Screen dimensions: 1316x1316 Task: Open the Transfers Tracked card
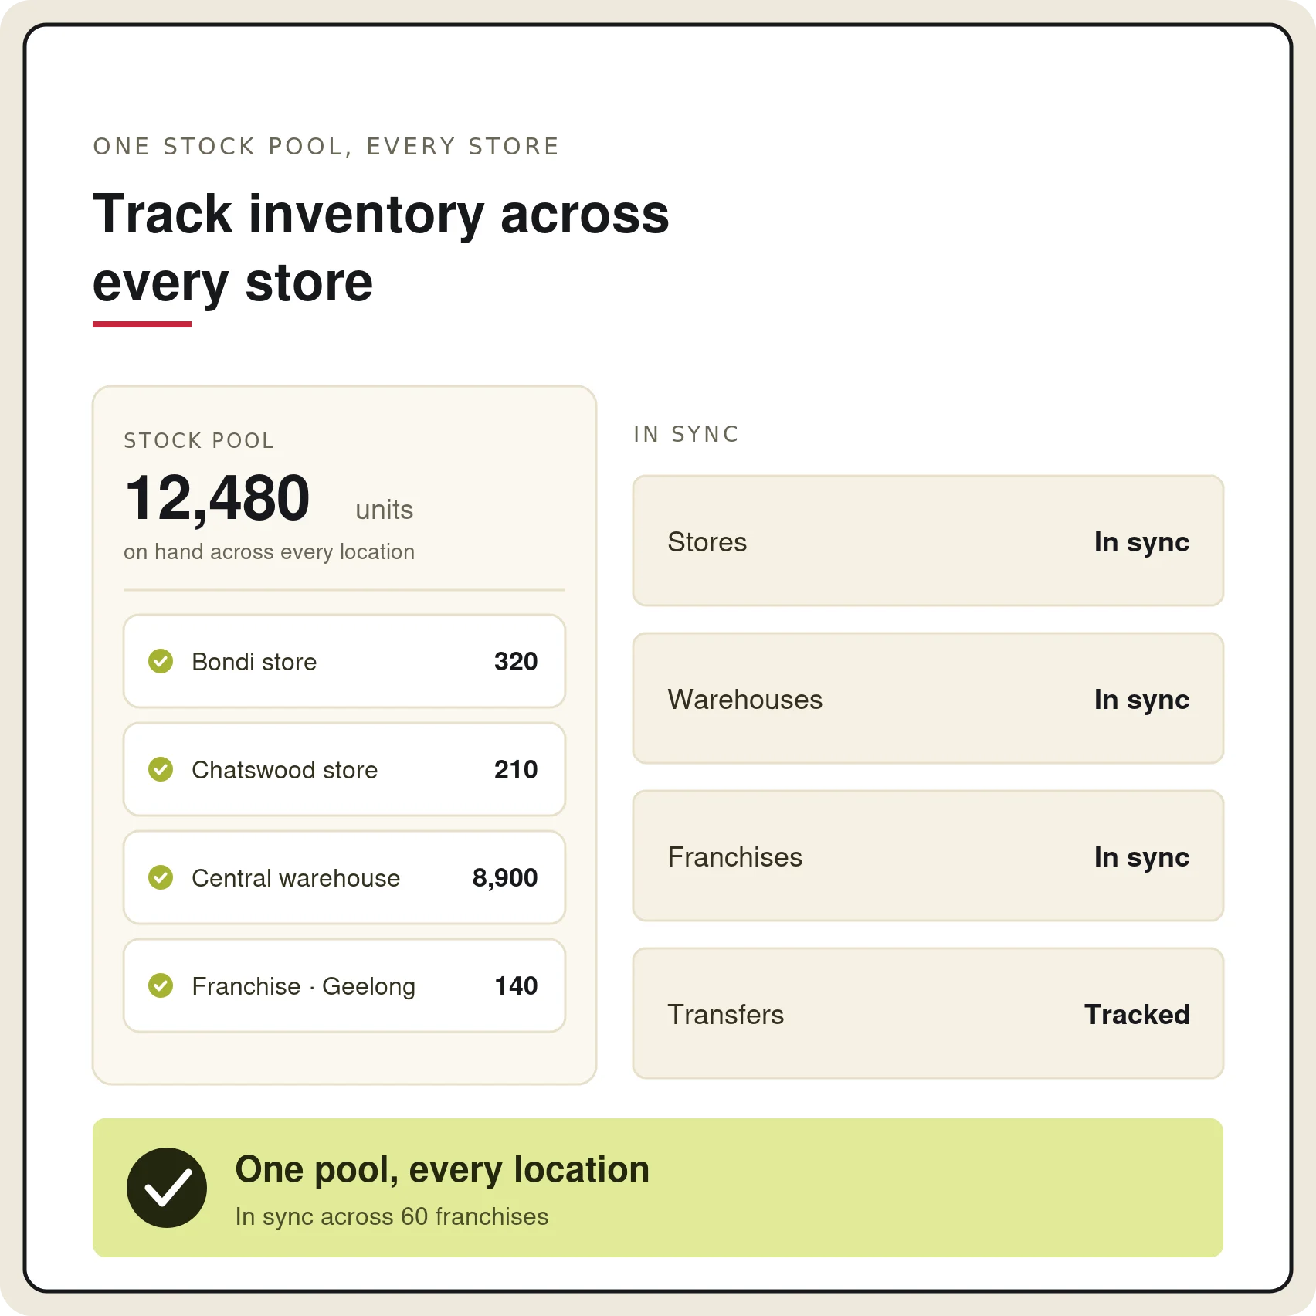click(928, 1013)
